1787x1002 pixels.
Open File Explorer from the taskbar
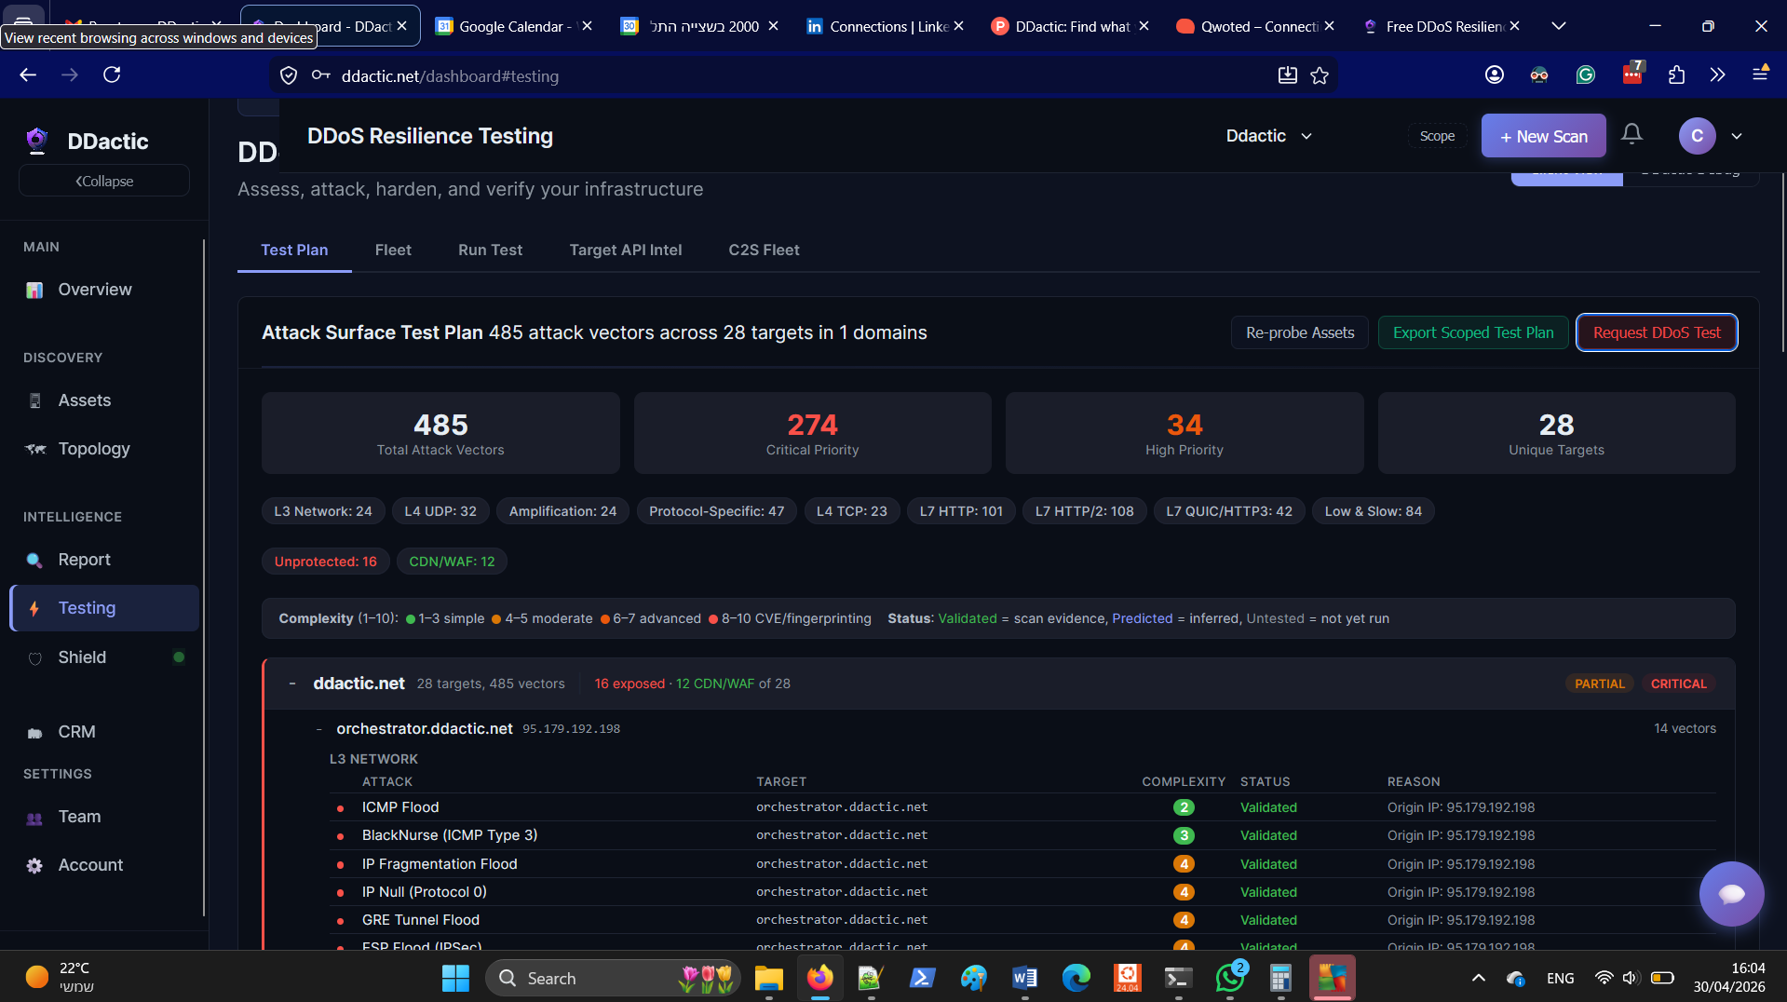768,978
